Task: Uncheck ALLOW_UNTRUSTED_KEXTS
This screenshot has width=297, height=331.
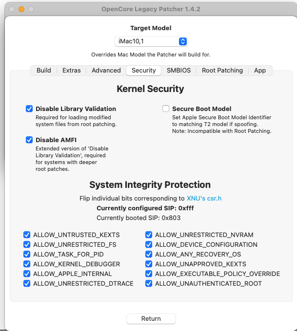Action: pyautogui.click(x=27, y=235)
